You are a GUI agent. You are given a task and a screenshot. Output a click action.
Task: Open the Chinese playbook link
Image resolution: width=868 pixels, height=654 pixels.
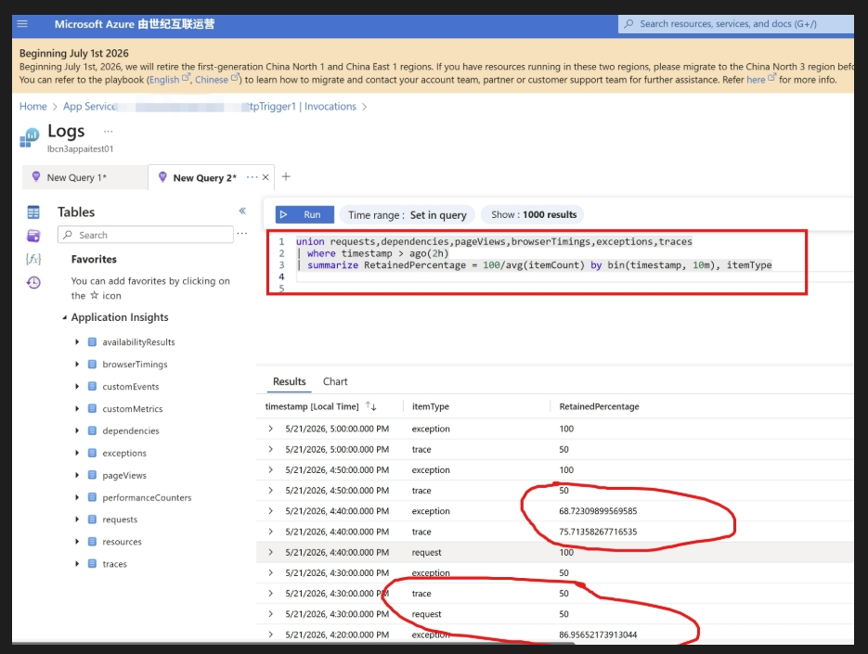click(212, 80)
